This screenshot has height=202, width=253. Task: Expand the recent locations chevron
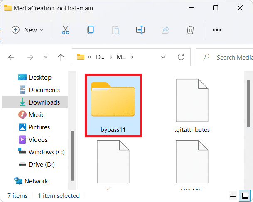click(x=46, y=57)
